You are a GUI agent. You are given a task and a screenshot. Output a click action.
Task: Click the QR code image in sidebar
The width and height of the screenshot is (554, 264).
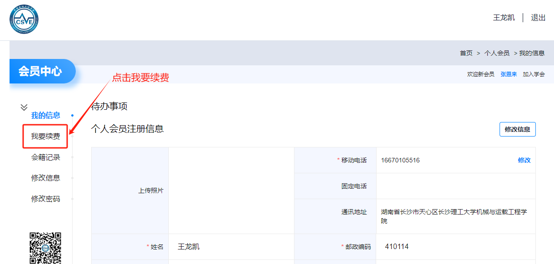(45, 248)
